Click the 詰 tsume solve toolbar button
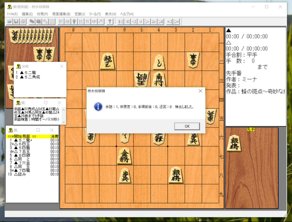The image size is (292, 222). click(x=81, y=21)
